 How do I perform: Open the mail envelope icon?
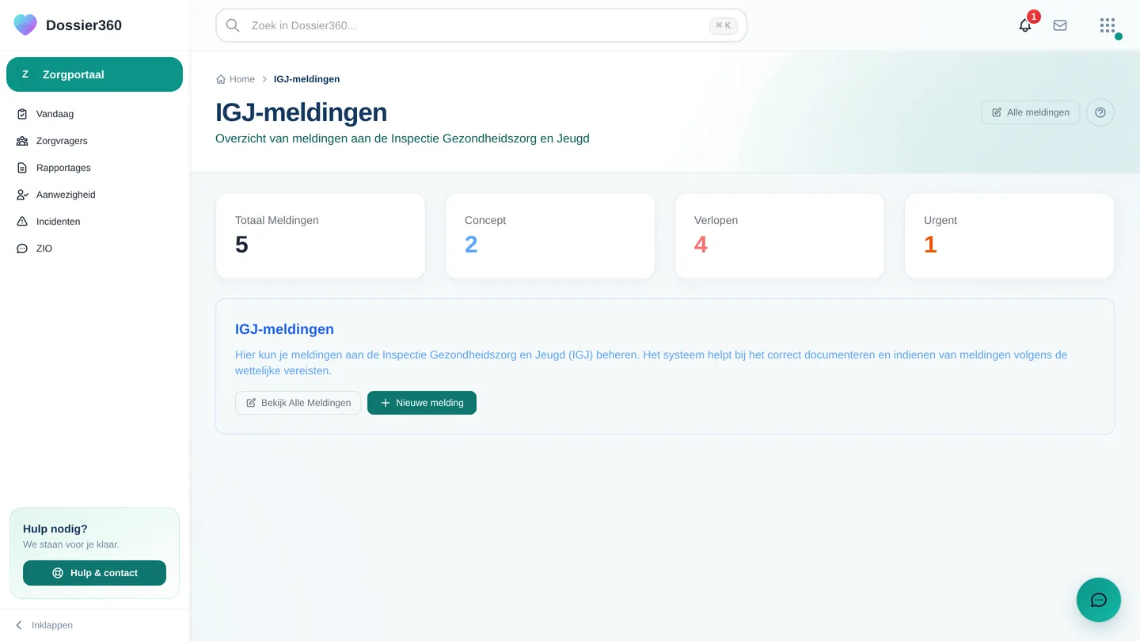click(x=1060, y=25)
